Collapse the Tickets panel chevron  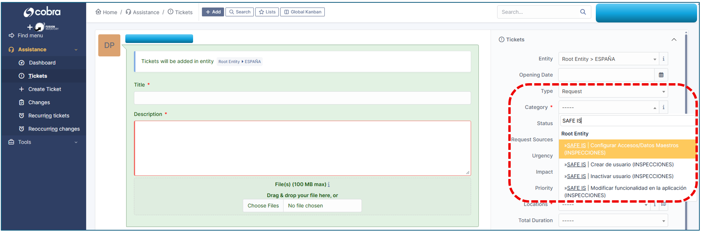click(674, 39)
